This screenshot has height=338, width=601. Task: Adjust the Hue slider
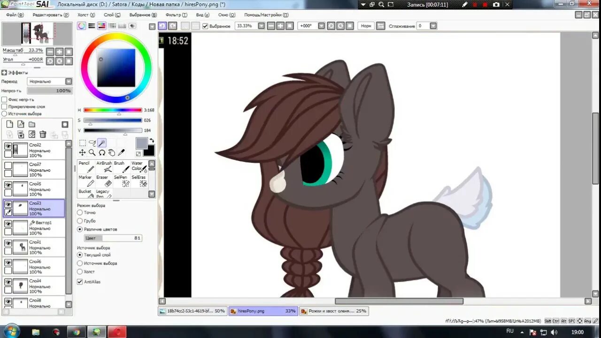(113, 110)
